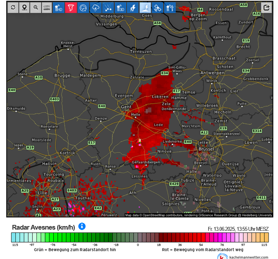Toggle the highlighted lightning strike layer
Image resolution: width=278 pixels, height=259 pixels.
[145, 7]
